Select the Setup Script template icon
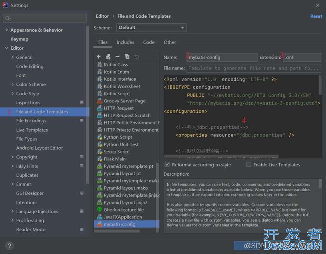 click(100, 152)
